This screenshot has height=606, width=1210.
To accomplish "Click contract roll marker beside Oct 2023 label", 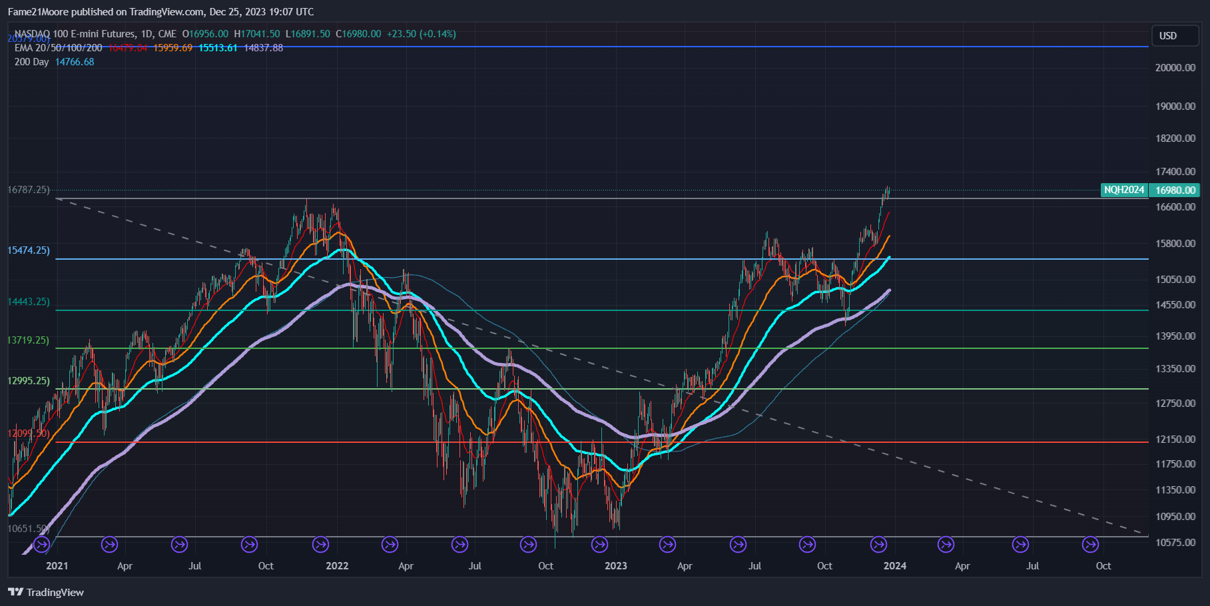I will click(x=807, y=545).
